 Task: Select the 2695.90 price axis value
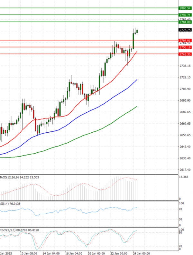pos(185,100)
